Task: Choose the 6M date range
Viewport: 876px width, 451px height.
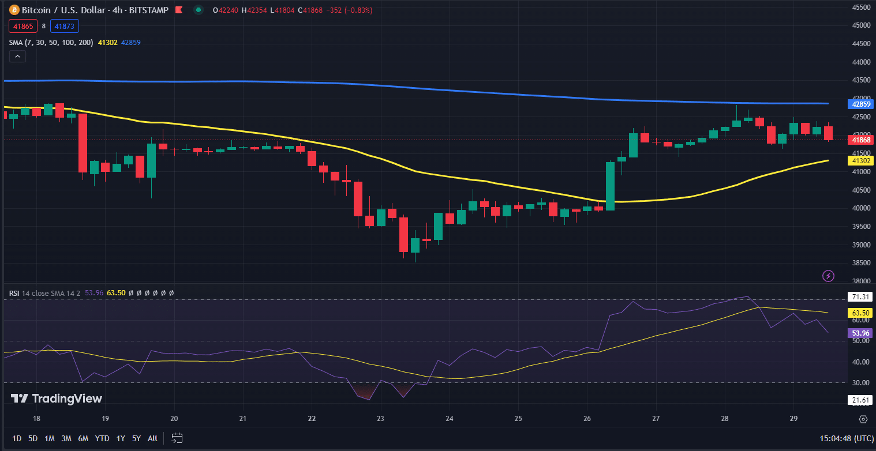Action: tap(84, 438)
